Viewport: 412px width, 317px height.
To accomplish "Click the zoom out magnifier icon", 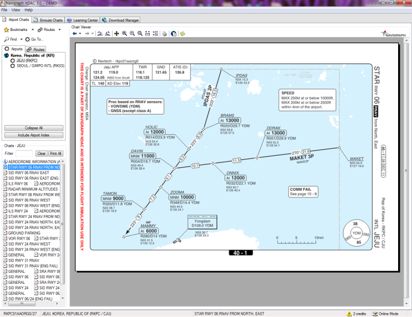I will (132, 34).
